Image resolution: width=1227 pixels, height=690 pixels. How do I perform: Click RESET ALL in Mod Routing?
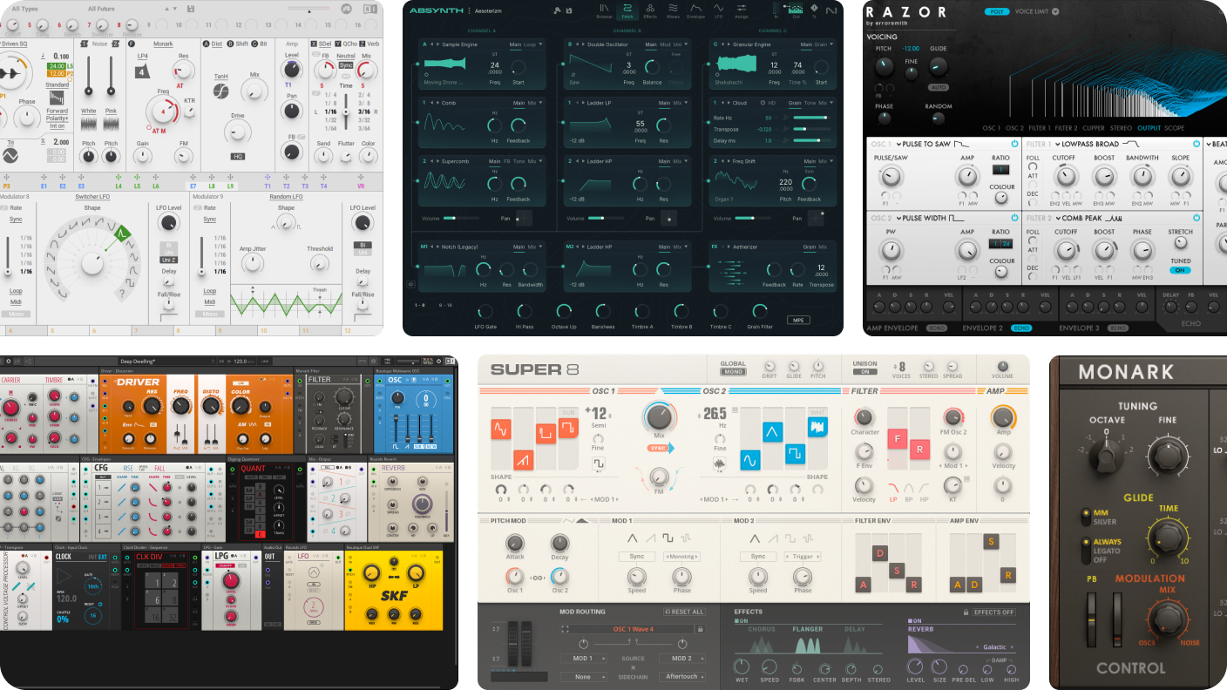click(683, 612)
